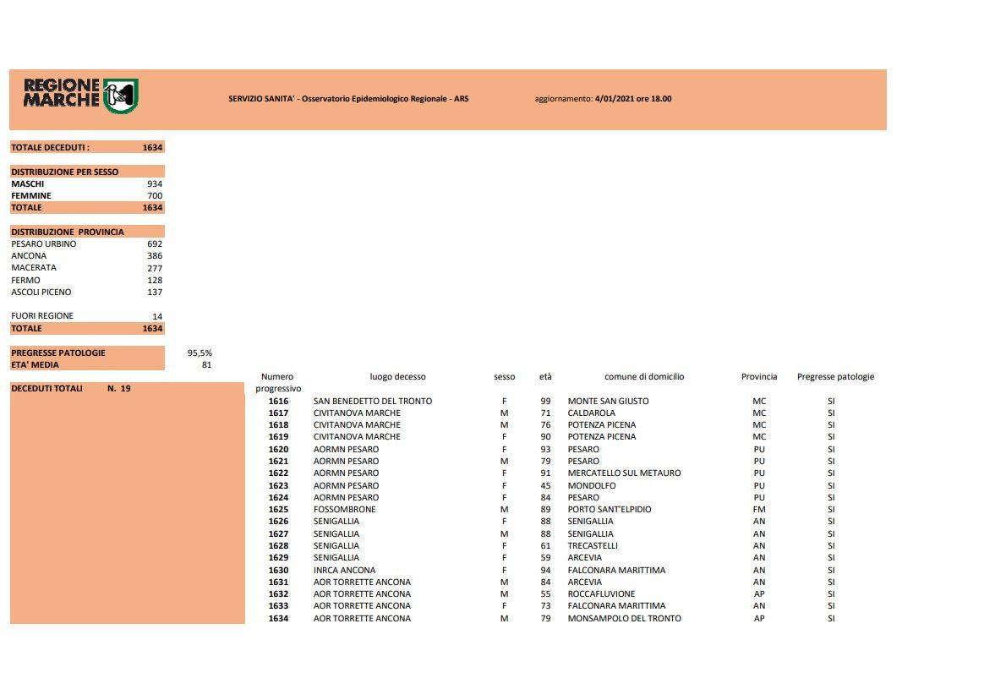
Task: Click the 95,5% percentage value
Action: point(200,353)
